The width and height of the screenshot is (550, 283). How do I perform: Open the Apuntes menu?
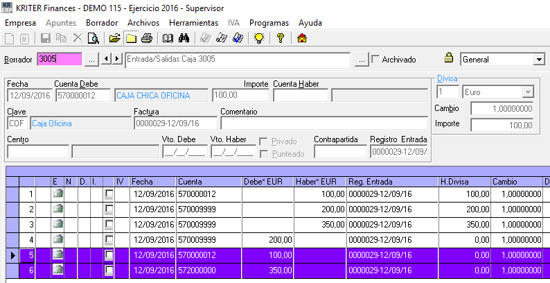point(61,23)
